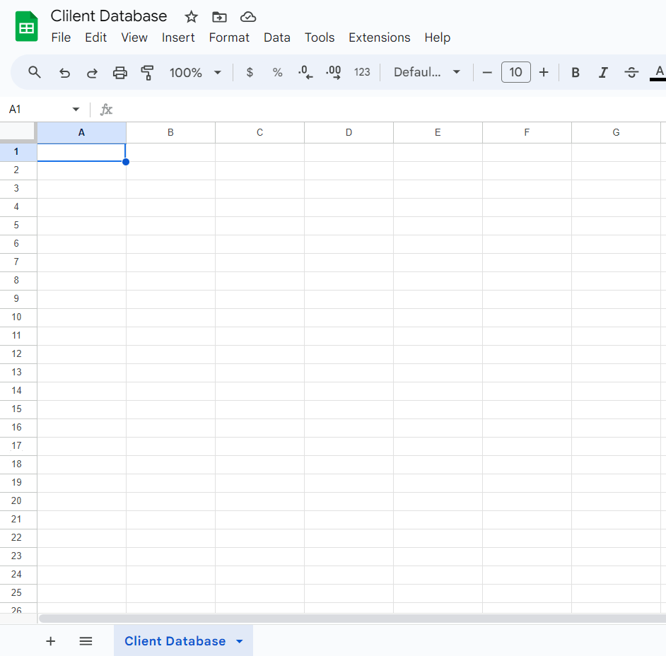Select column F header
The height and width of the screenshot is (656, 666).
pyautogui.click(x=527, y=132)
